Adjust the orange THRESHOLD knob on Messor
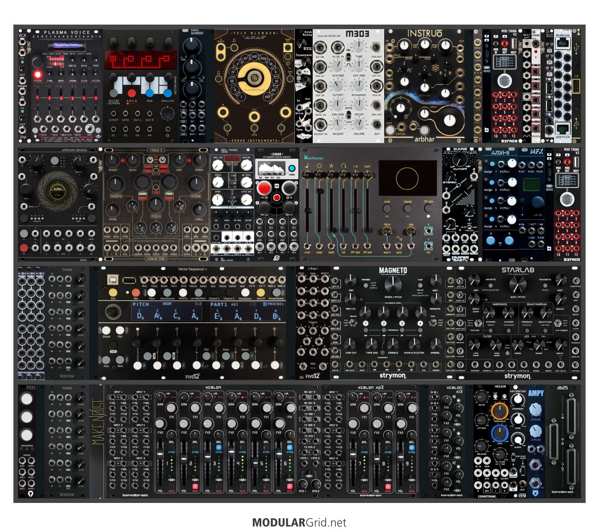 pos(499,411)
